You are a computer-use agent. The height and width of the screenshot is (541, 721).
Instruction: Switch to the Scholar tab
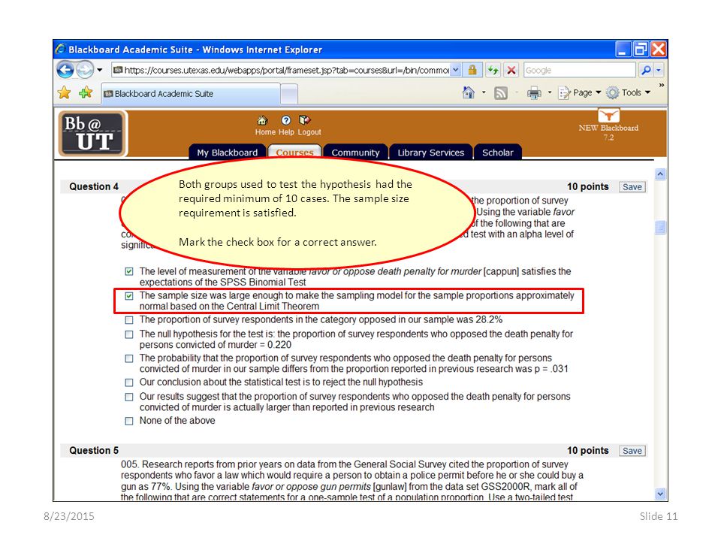pyautogui.click(x=497, y=153)
